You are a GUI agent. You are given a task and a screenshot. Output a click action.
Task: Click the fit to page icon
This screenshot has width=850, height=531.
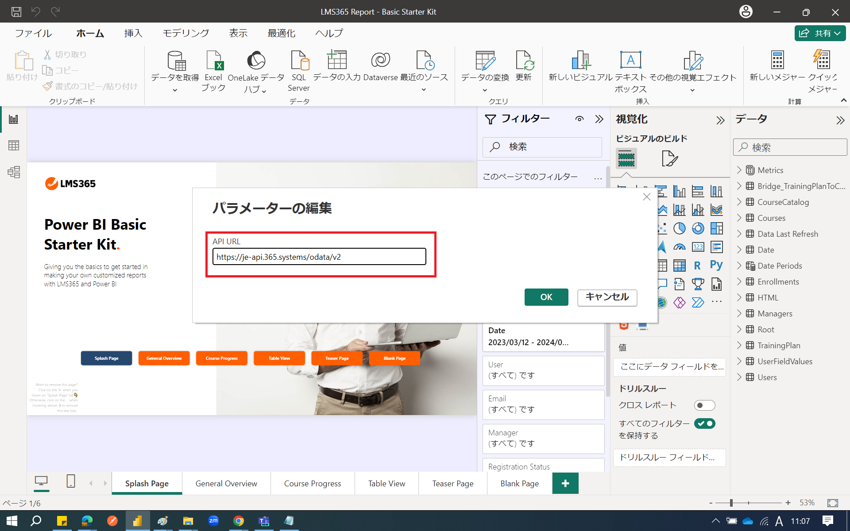pyautogui.click(x=833, y=503)
